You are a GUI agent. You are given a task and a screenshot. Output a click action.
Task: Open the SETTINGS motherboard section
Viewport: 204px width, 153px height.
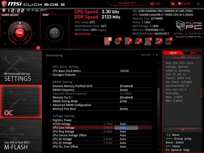[x=21, y=67]
